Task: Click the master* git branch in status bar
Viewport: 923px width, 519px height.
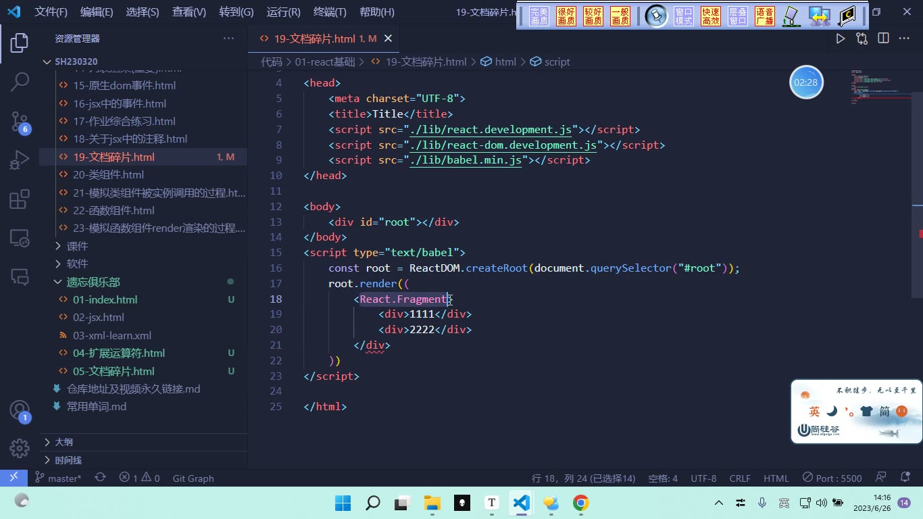Action: [x=59, y=478]
